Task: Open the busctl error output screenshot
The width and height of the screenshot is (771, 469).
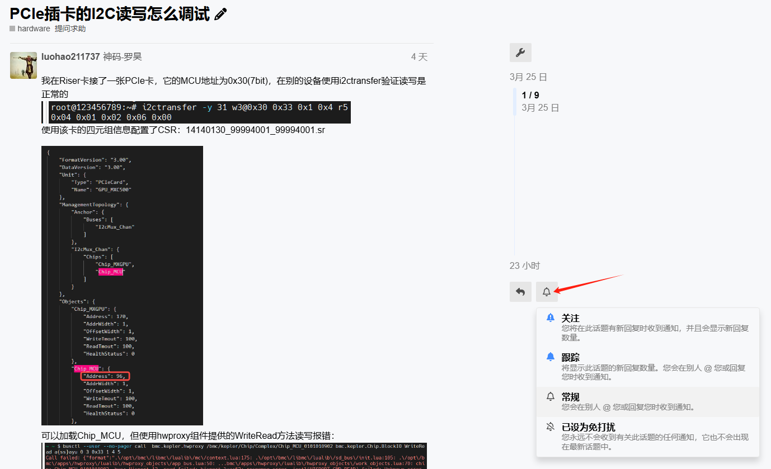Action: click(234, 456)
